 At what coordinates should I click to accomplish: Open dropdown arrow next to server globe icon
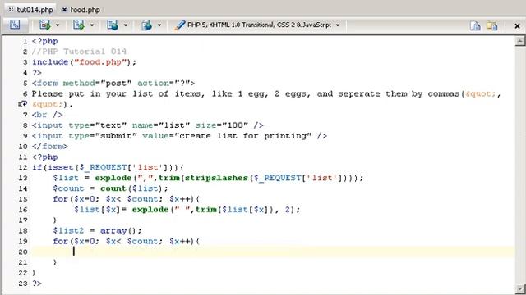pyautogui.click(x=159, y=25)
